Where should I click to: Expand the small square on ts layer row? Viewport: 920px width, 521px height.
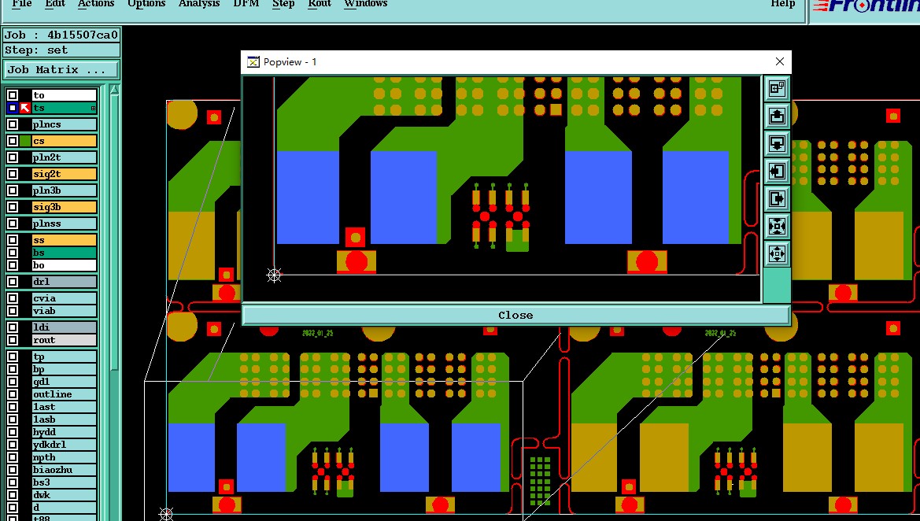(93, 109)
